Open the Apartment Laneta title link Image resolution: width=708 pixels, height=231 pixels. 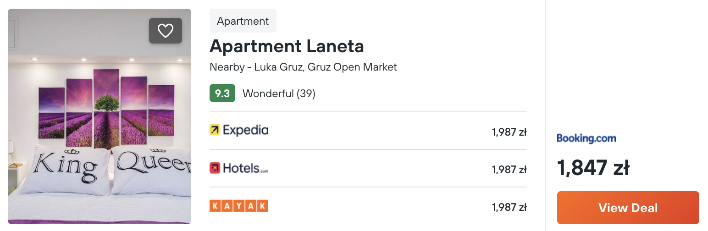click(287, 46)
